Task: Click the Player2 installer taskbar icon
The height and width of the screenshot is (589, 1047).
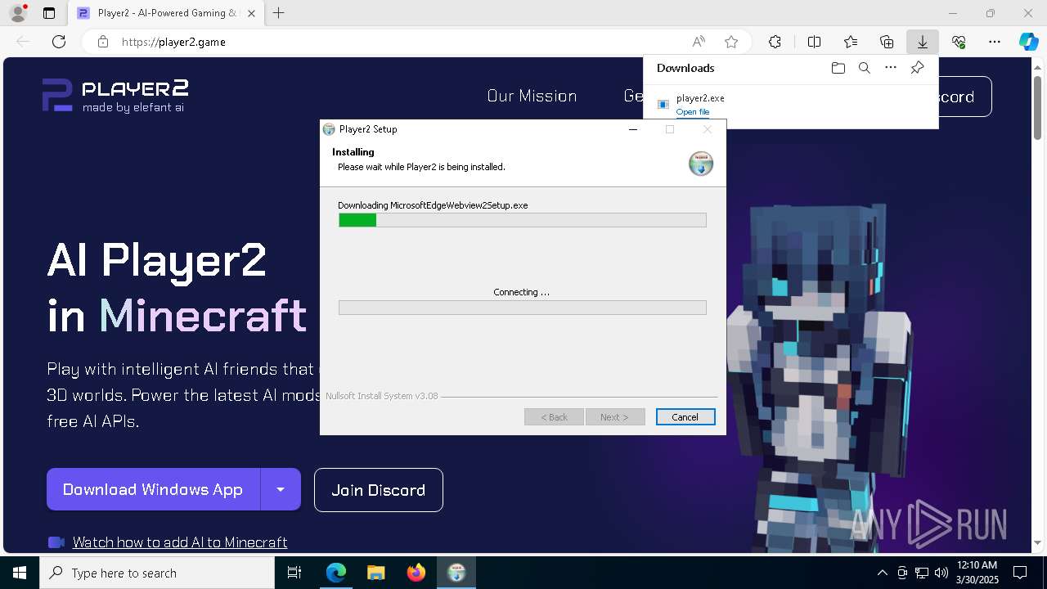Action: [x=456, y=573]
